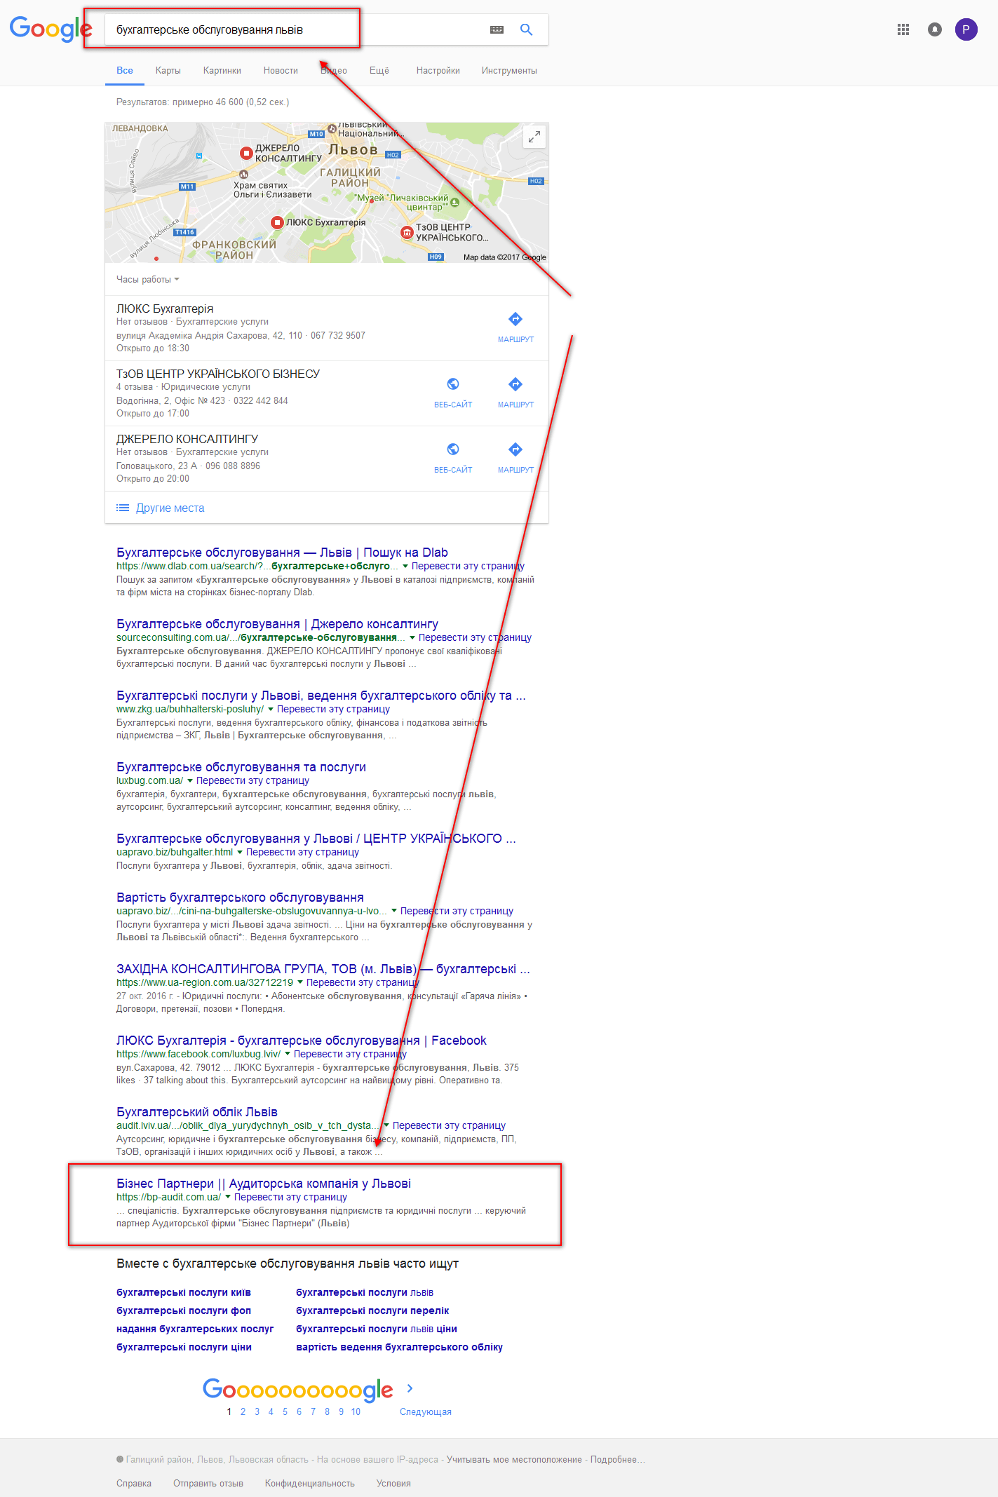Open Бухгалтерський облік Львів result
This screenshot has width=998, height=1497.
[x=197, y=1112]
